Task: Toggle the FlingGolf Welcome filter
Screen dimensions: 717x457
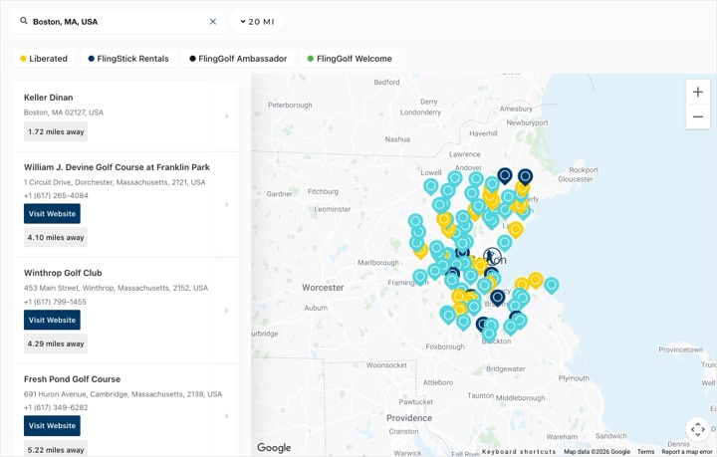Action: pos(350,59)
